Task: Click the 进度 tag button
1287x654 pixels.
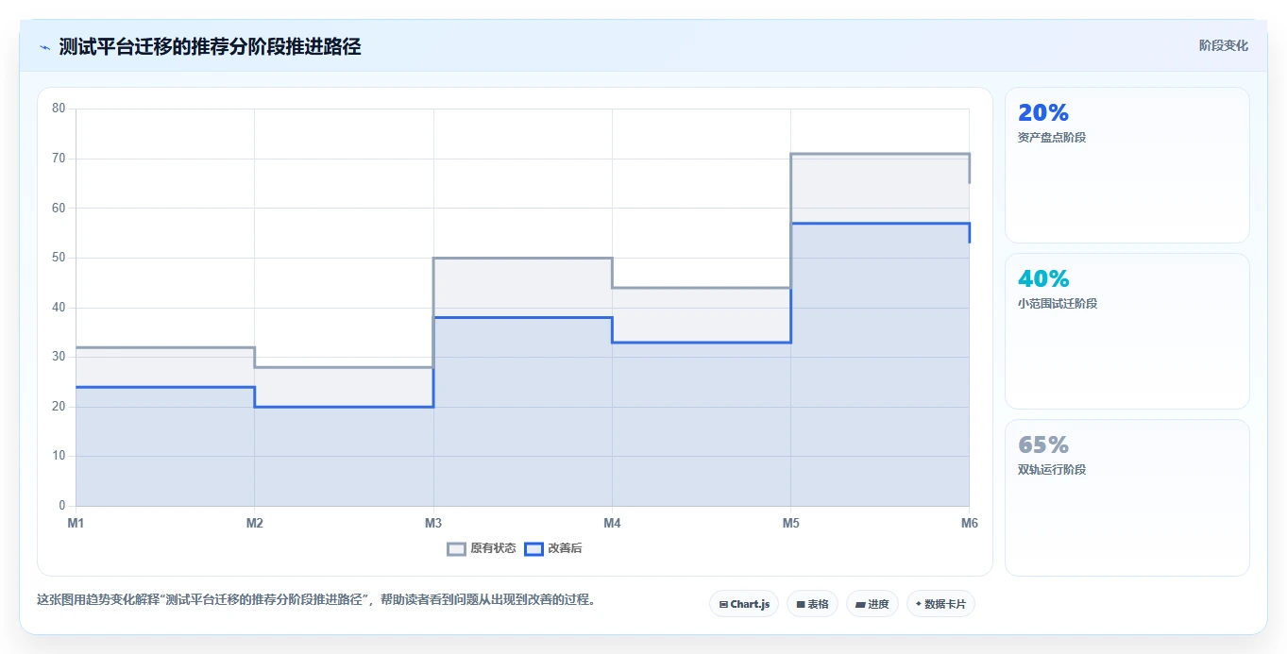Action: [x=872, y=604]
